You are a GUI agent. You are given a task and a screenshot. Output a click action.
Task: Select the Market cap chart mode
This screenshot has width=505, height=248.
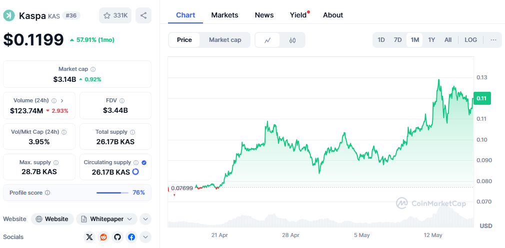tap(225, 40)
